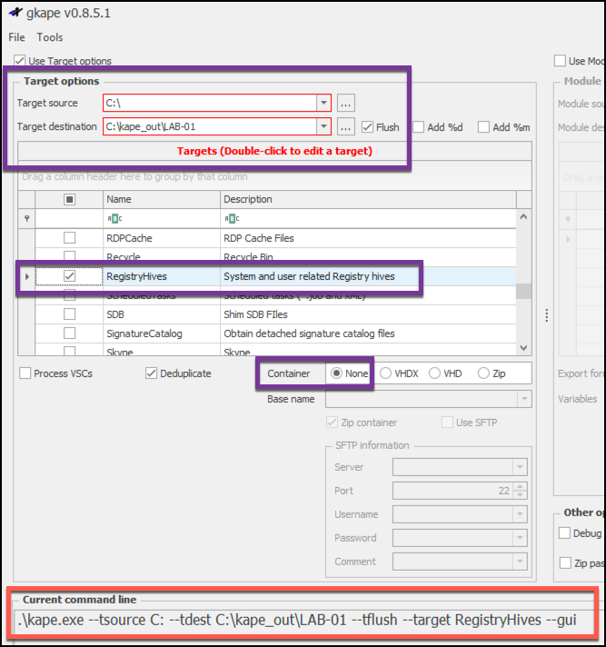Image resolution: width=606 pixels, height=647 pixels.
Task: Enable the Add %m checkbox
Action: 483,127
